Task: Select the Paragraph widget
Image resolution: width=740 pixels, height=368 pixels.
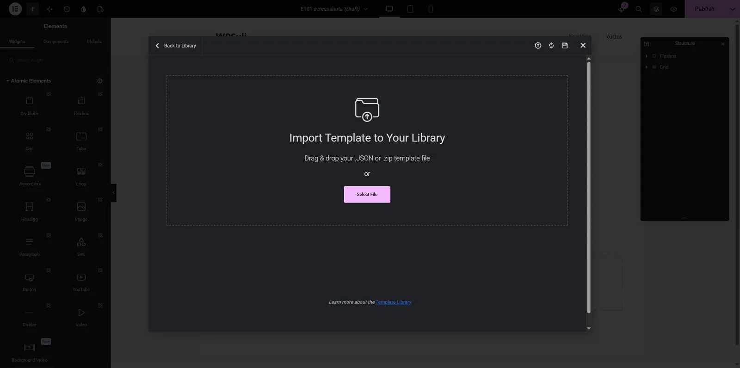Action: coord(30,246)
